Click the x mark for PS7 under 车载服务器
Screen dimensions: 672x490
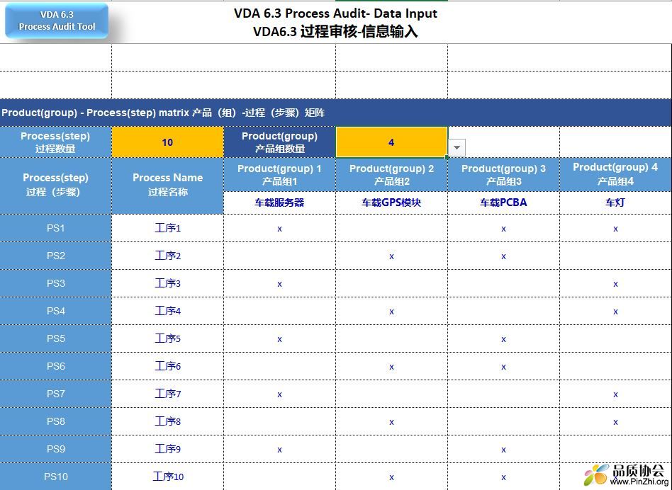pyautogui.click(x=279, y=394)
